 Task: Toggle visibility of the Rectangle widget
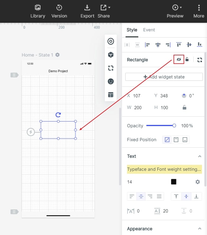pyautogui.click(x=179, y=59)
